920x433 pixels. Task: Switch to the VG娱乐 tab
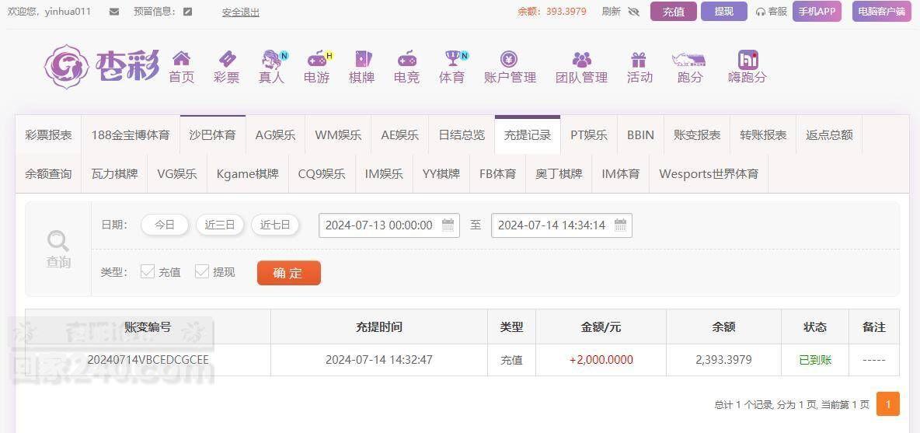pyautogui.click(x=177, y=173)
